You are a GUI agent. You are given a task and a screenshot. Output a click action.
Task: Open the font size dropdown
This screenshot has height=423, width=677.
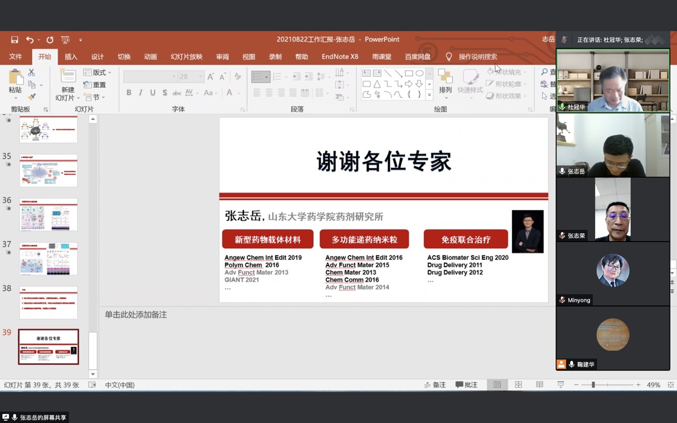(200, 77)
